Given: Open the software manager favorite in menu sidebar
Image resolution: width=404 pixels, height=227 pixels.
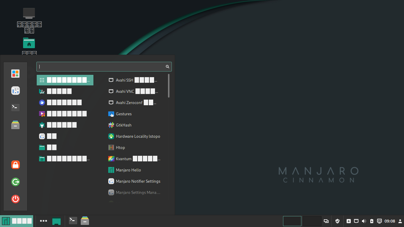Looking at the screenshot, I should click(15, 74).
